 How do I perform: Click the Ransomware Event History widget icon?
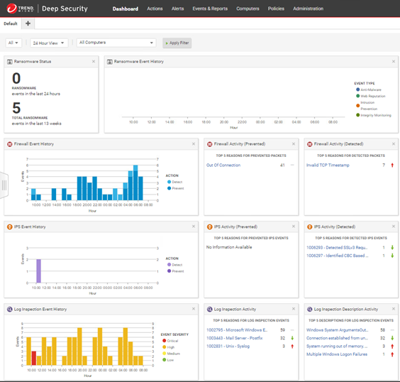[110, 62]
